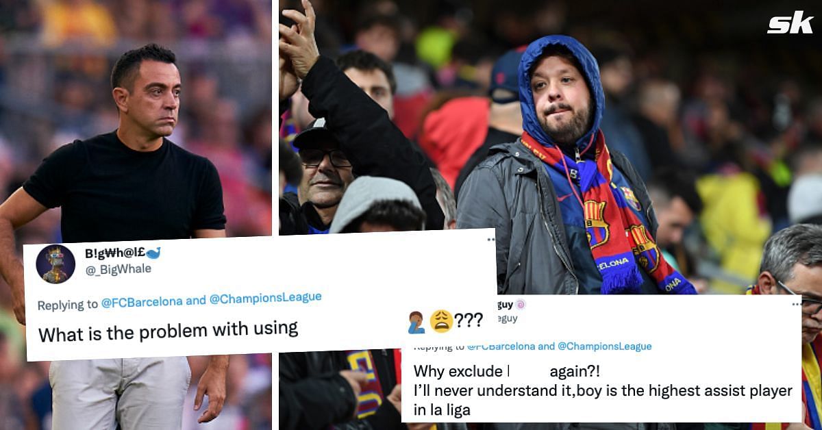Viewport: 822px width, 430px height.
Task: Click the @_BigWhale handle
Action: (118, 269)
